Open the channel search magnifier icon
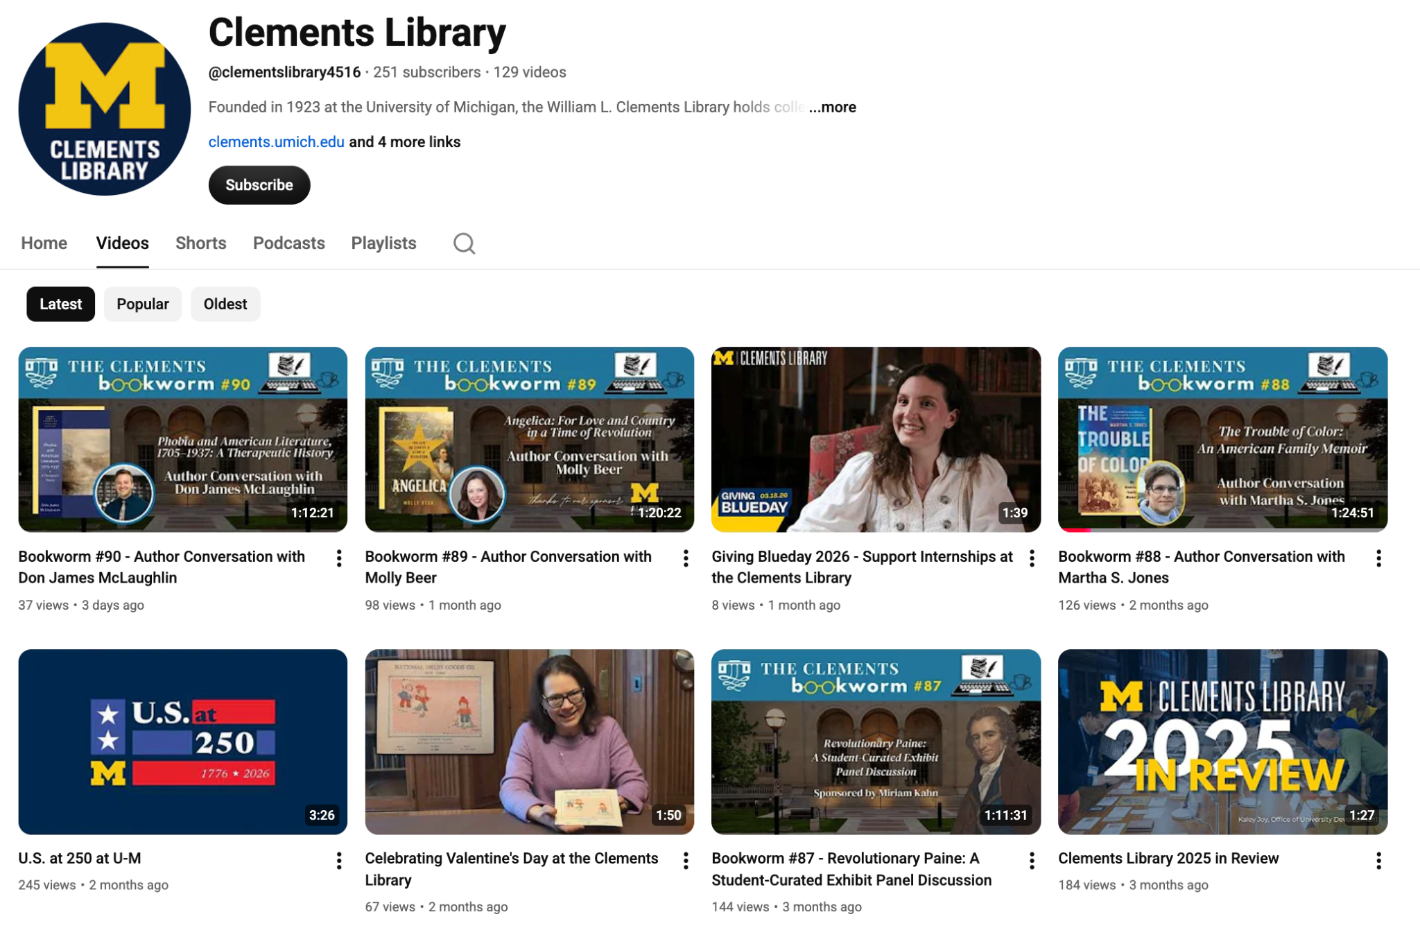 click(x=464, y=243)
